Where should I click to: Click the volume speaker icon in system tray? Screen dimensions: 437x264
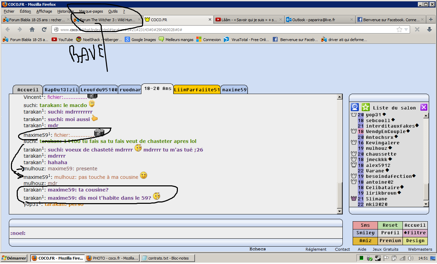[411, 258]
